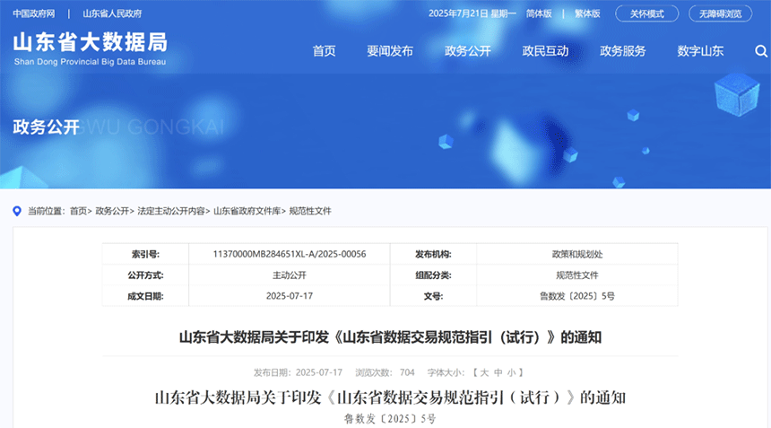Set font size to 大
Viewport: 771px width, 428px height.
click(x=484, y=371)
